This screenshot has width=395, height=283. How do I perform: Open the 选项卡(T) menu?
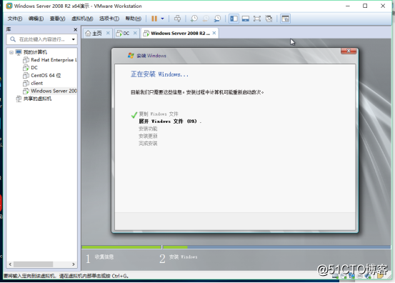point(109,19)
